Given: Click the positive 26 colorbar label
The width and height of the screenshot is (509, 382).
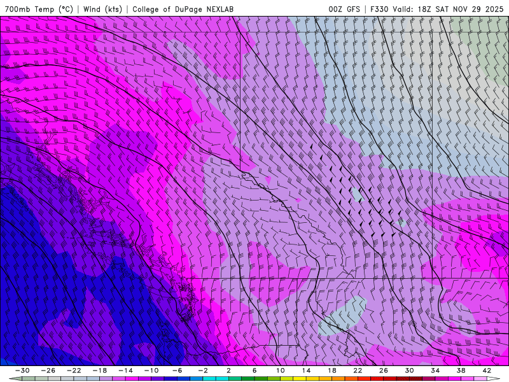Looking at the screenshot, I should (x=384, y=371).
